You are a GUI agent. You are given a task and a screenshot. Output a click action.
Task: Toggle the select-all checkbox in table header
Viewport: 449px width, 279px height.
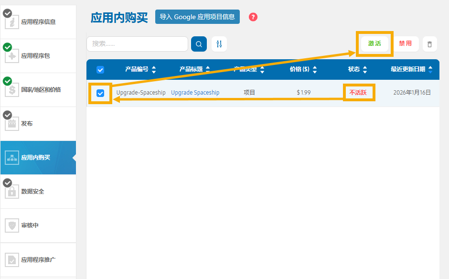pos(100,70)
